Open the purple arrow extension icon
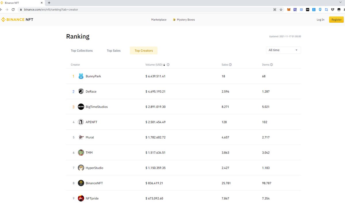This screenshot has height=203, width=345. point(295,9)
